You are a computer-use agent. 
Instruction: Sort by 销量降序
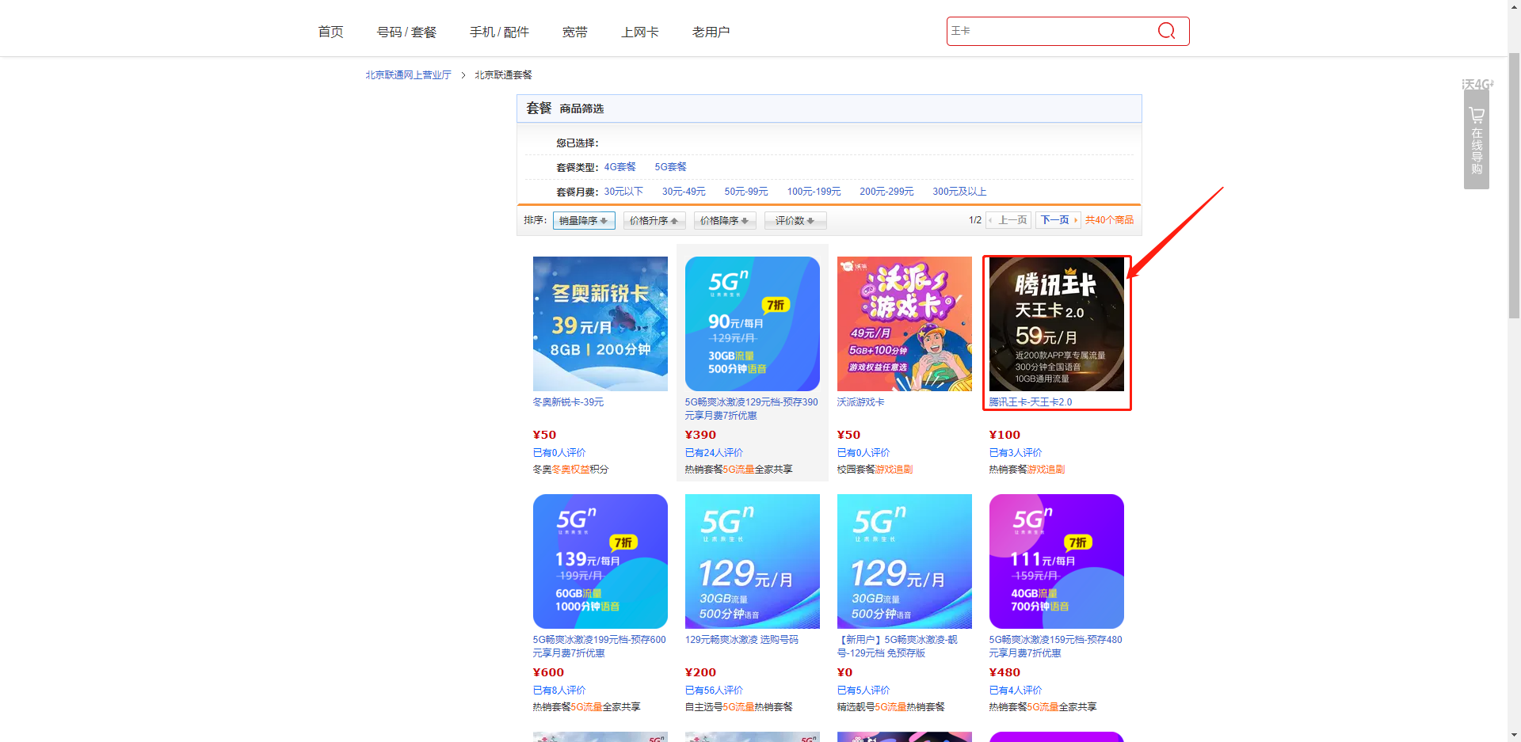[x=584, y=221]
